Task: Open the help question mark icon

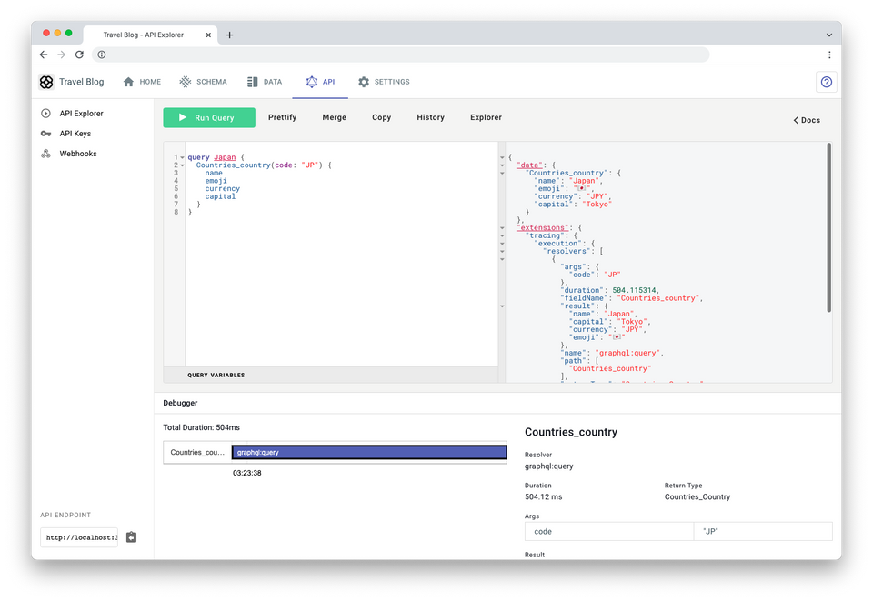Action: coord(826,82)
